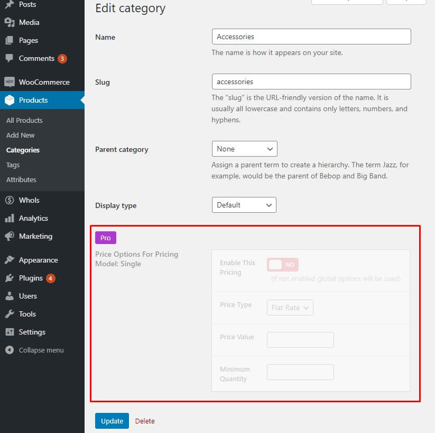Open Settings menu label
Image resolution: width=435 pixels, height=433 pixels.
(x=32, y=332)
